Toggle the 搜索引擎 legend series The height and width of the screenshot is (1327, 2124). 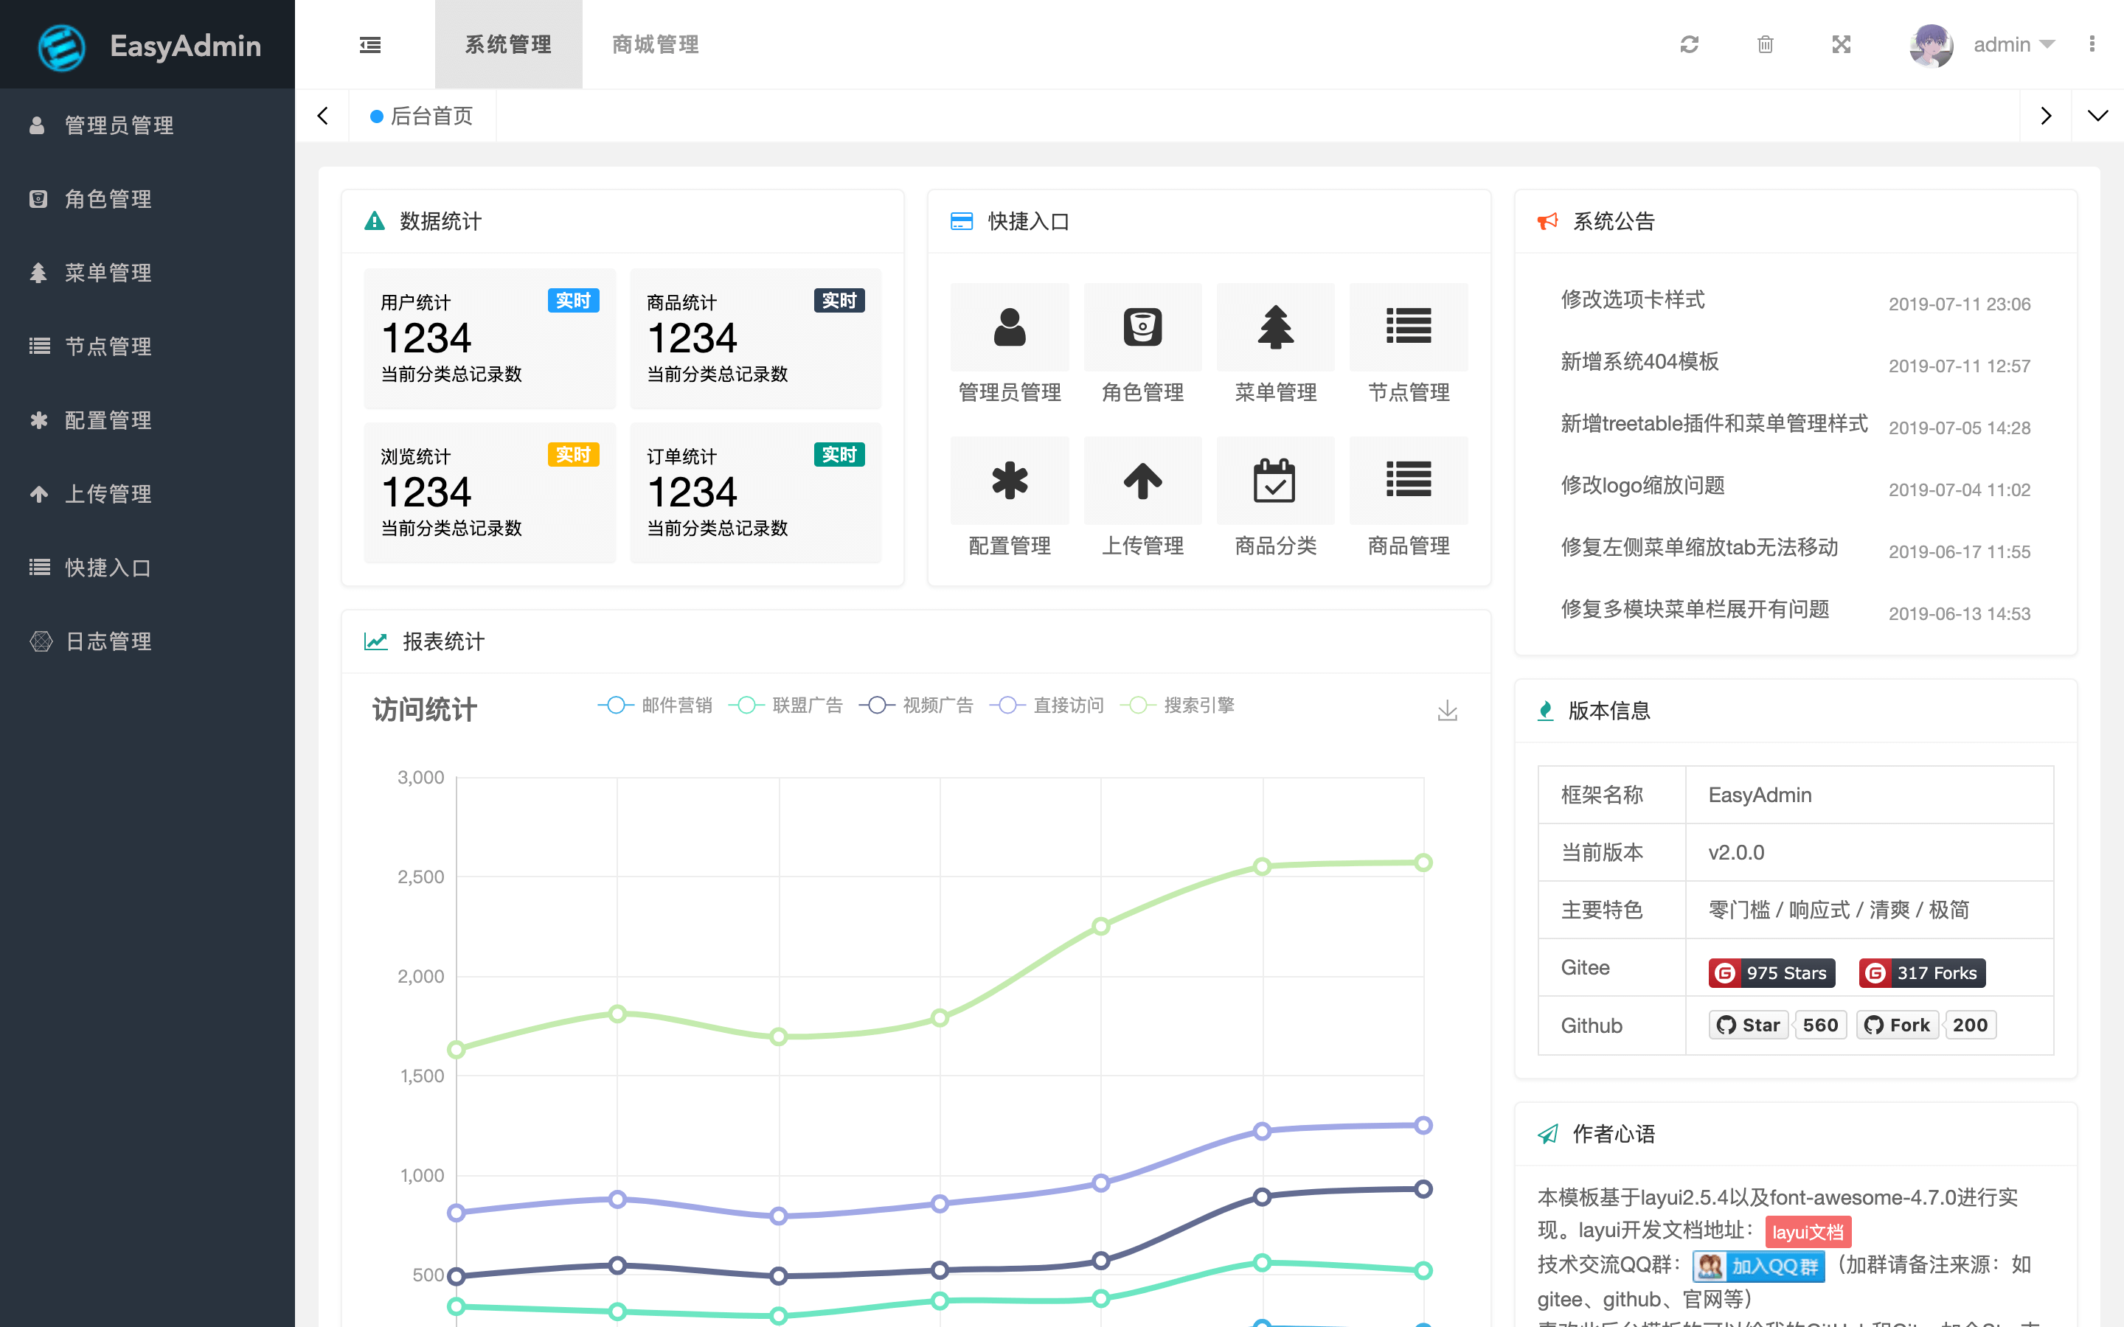(x=1178, y=705)
